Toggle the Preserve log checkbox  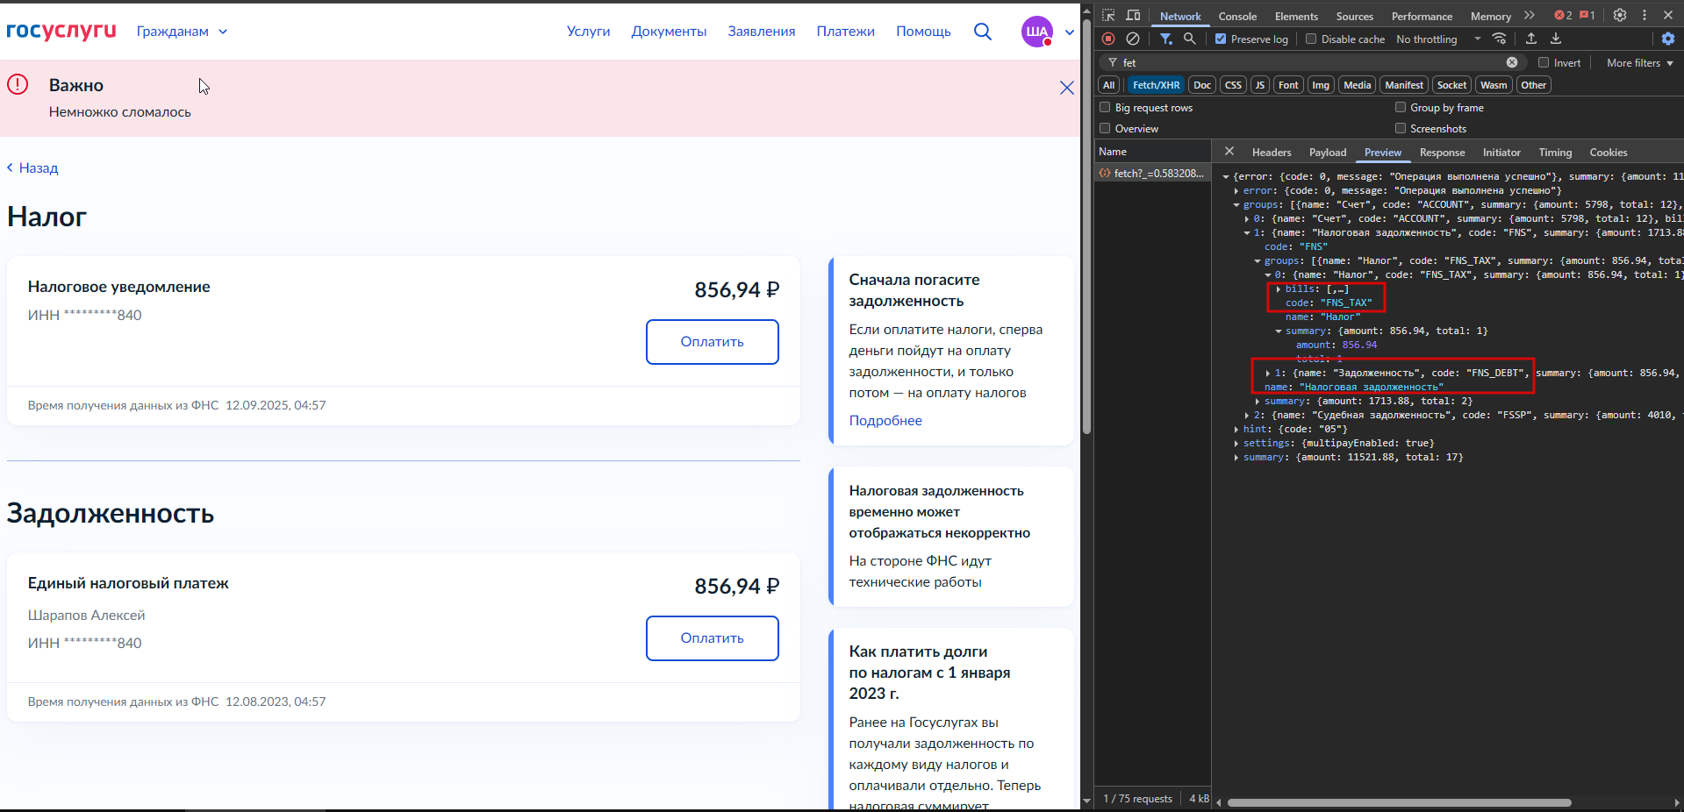pyautogui.click(x=1221, y=39)
